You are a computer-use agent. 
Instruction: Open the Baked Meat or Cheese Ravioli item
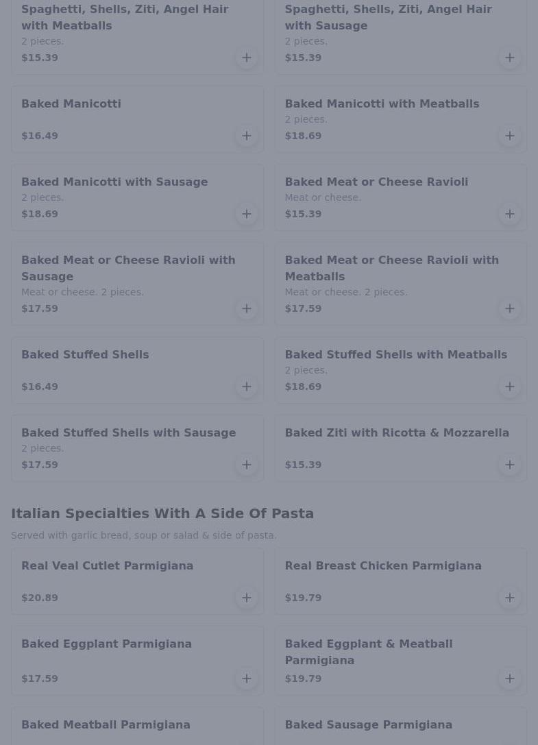tap(376, 182)
